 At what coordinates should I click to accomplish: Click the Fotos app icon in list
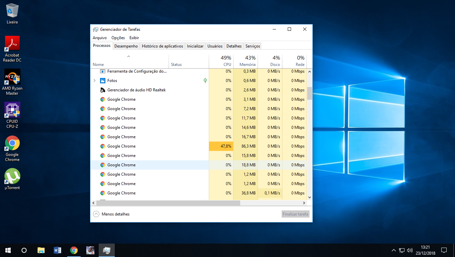click(x=103, y=81)
